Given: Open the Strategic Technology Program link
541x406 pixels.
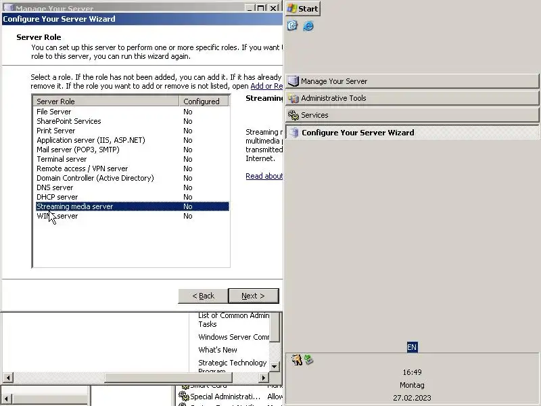Looking at the screenshot, I should tap(232, 366).
